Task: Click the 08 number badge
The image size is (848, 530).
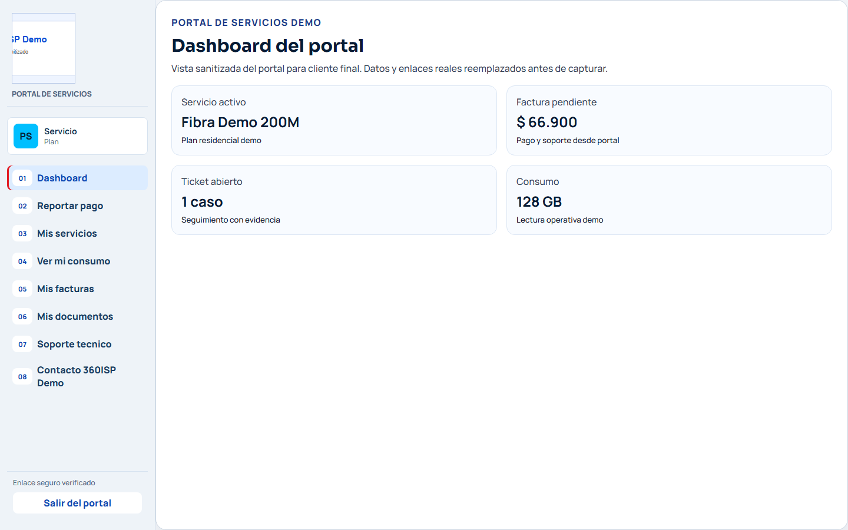Action: 22,377
